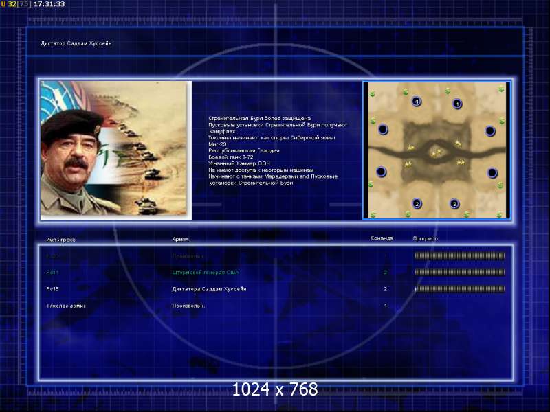The width and height of the screenshot is (550, 412).
Task: Select player name 'Pc11'
Action: coord(52,272)
